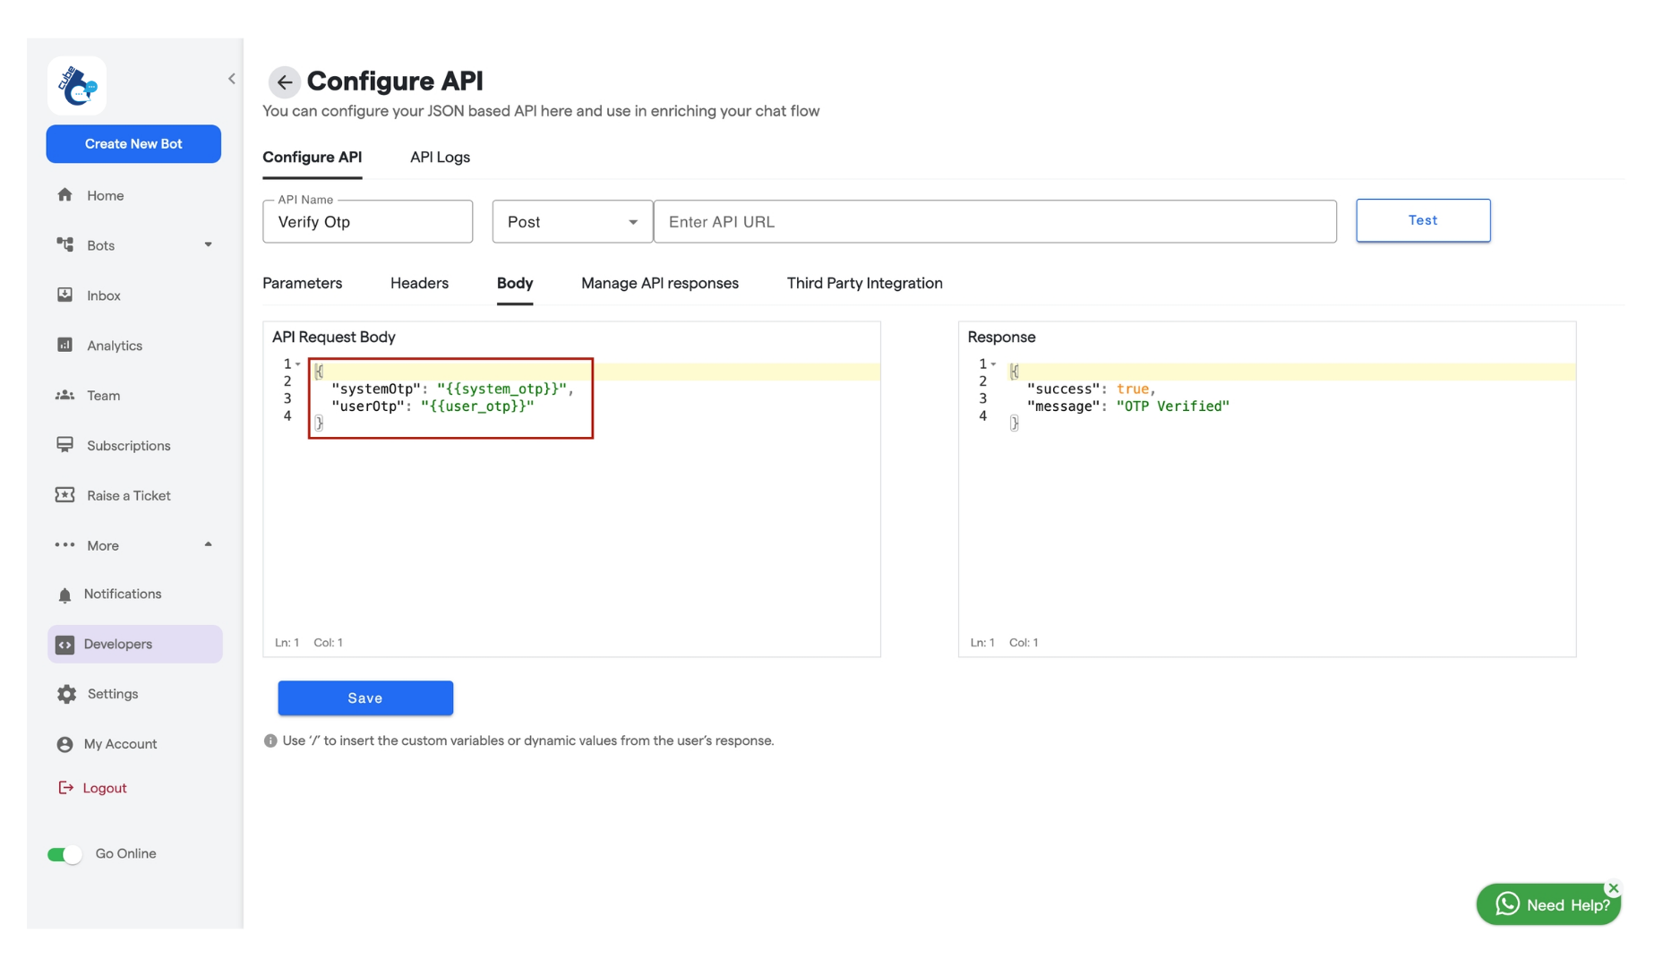
Task: Dismiss the Need Help widget
Action: tap(1613, 888)
